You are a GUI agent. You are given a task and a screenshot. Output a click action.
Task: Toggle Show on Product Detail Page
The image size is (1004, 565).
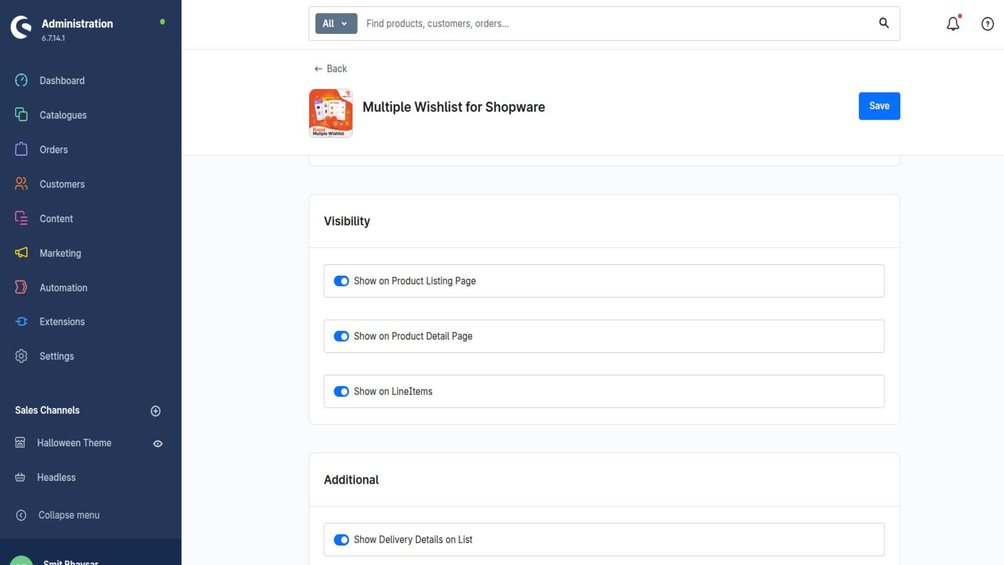tap(341, 336)
